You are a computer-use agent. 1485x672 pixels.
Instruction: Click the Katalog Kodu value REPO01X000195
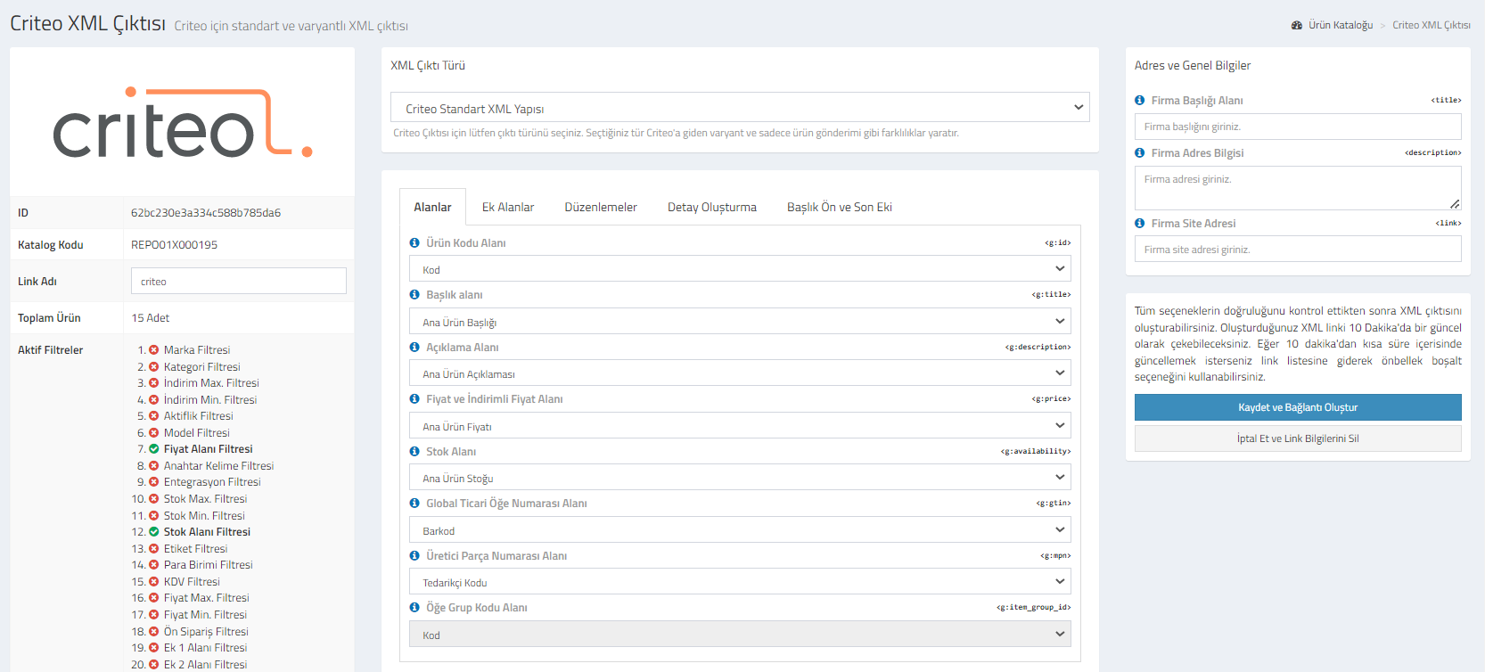pos(175,244)
